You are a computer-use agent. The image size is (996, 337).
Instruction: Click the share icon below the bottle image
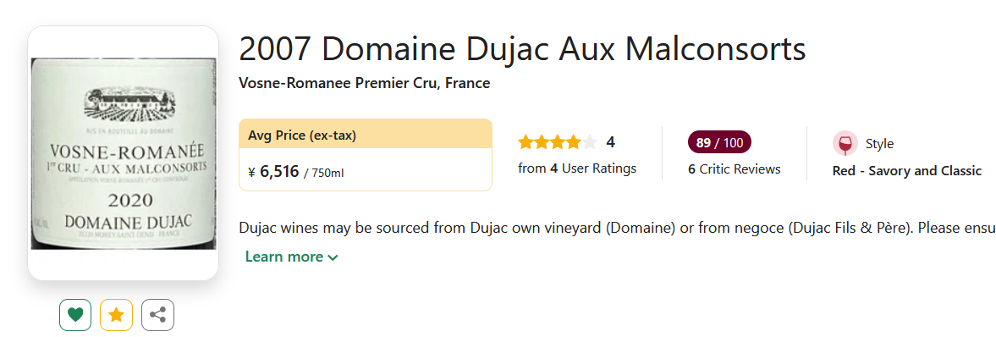click(157, 315)
